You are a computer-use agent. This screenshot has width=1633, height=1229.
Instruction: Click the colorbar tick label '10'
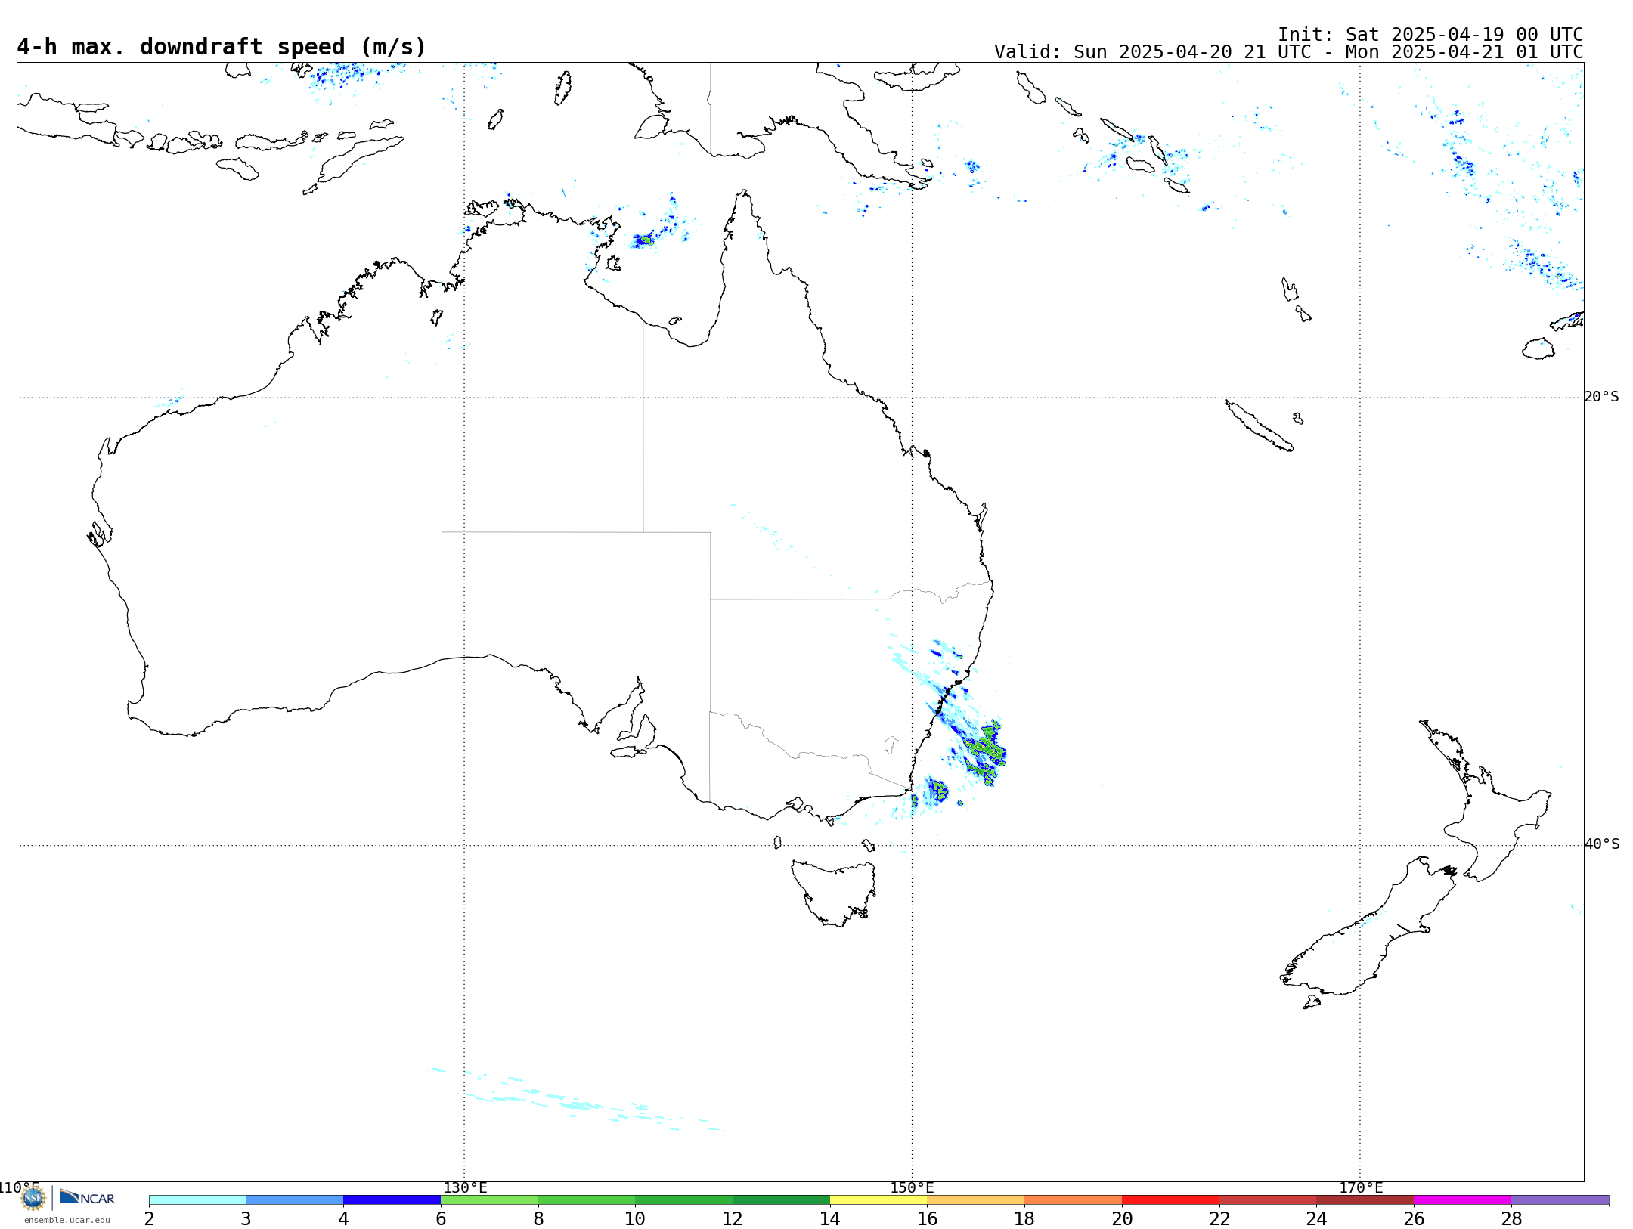pyautogui.click(x=635, y=1219)
